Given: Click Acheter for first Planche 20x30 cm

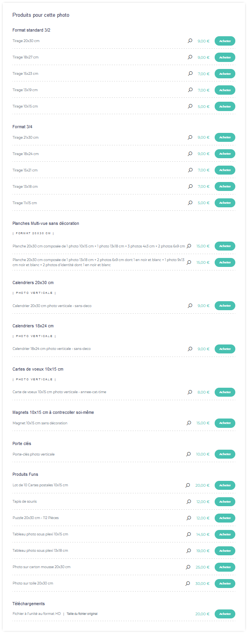Looking at the screenshot, I should coord(225,246).
